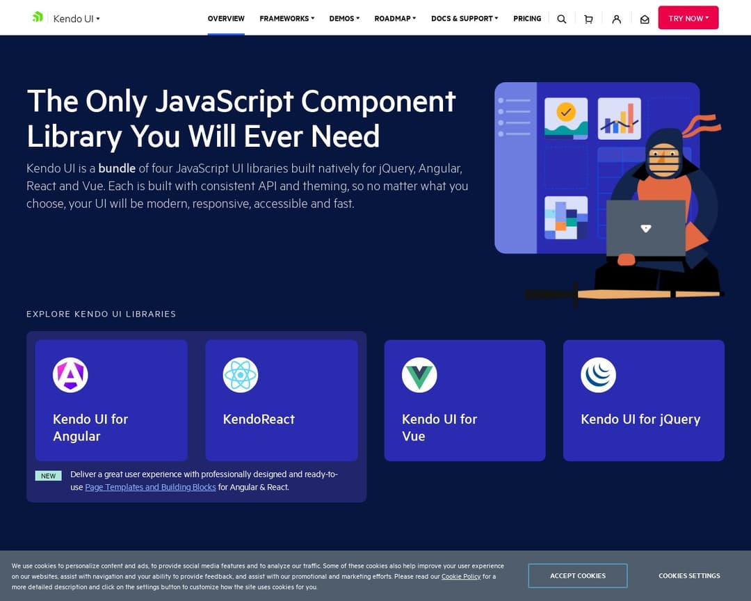Click the Vue logo icon
The image size is (751, 601).
pos(419,375)
